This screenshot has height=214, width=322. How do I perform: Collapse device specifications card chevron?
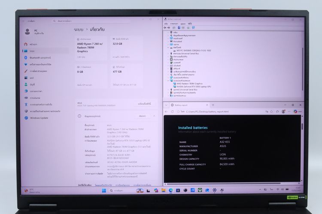coord(154,116)
